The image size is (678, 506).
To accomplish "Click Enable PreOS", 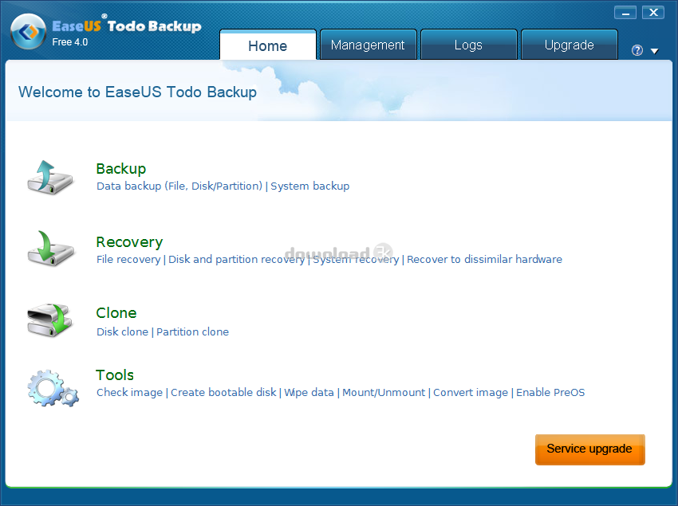I will [550, 392].
